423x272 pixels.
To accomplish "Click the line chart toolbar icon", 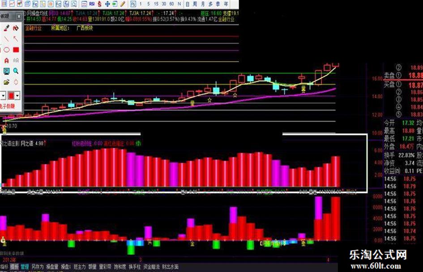I will (12, 4).
